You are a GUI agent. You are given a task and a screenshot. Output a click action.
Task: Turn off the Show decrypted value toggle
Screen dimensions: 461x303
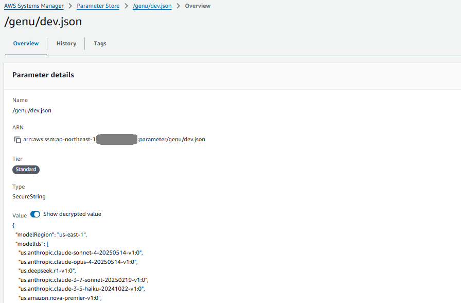(36, 214)
